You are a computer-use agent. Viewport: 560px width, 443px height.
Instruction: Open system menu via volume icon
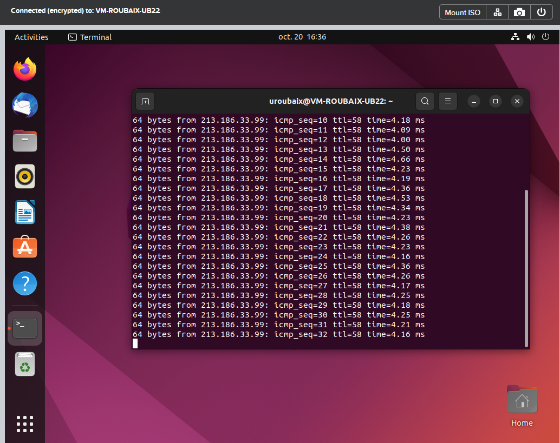[530, 37]
